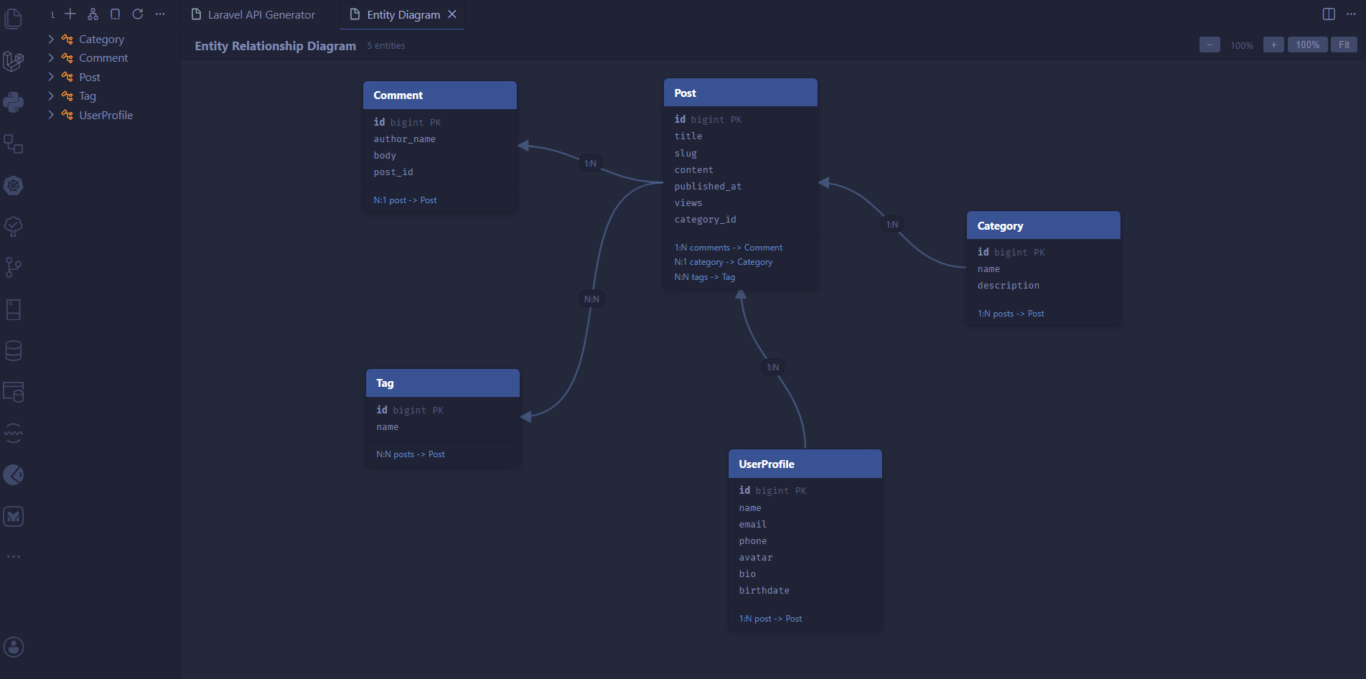Viewport: 1366px width, 679px height.
Task: Select the Post entity card header
Action: pos(741,93)
